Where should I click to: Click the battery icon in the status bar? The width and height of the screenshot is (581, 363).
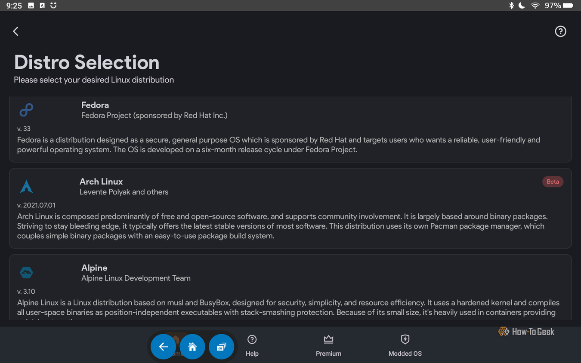pyautogui.click(x=568, y=6)
